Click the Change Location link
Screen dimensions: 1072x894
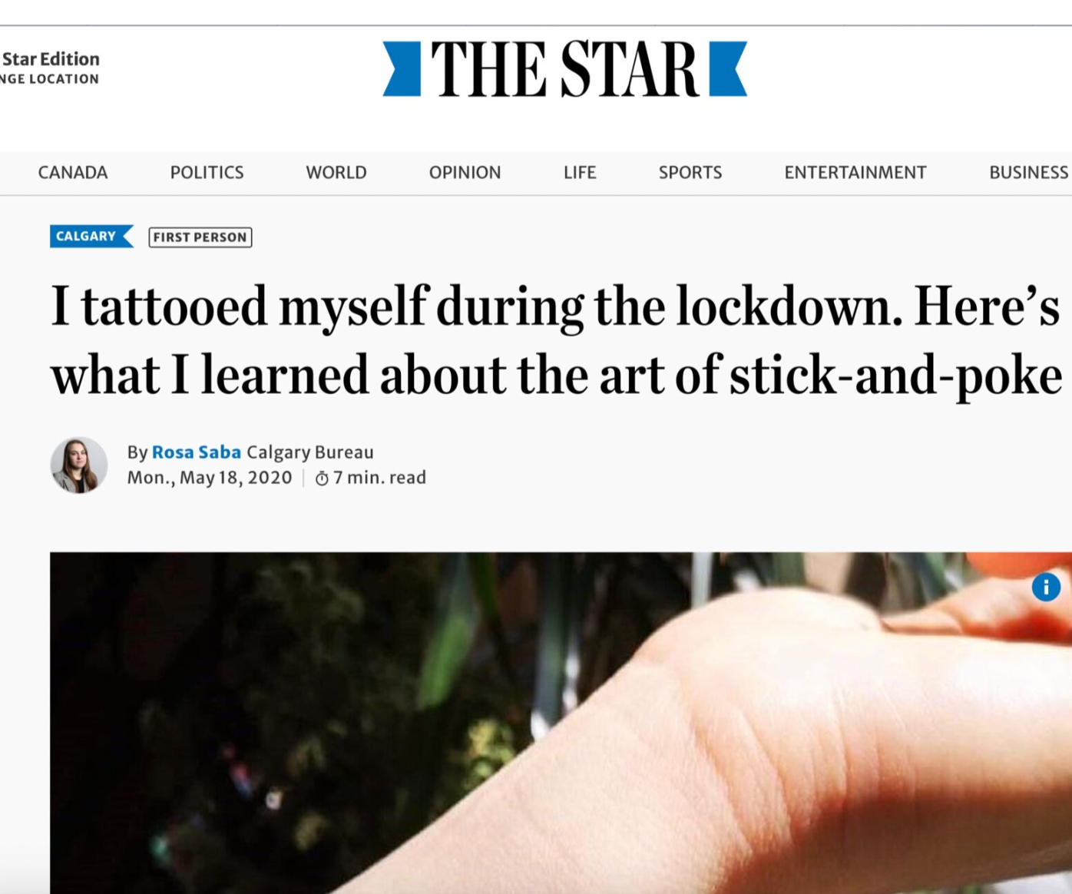click(x=50, y=79)
